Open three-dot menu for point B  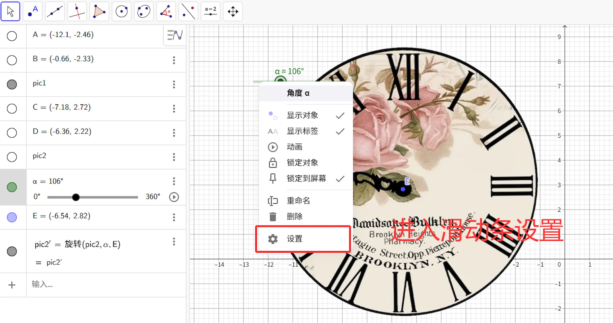tap(174, 60)
